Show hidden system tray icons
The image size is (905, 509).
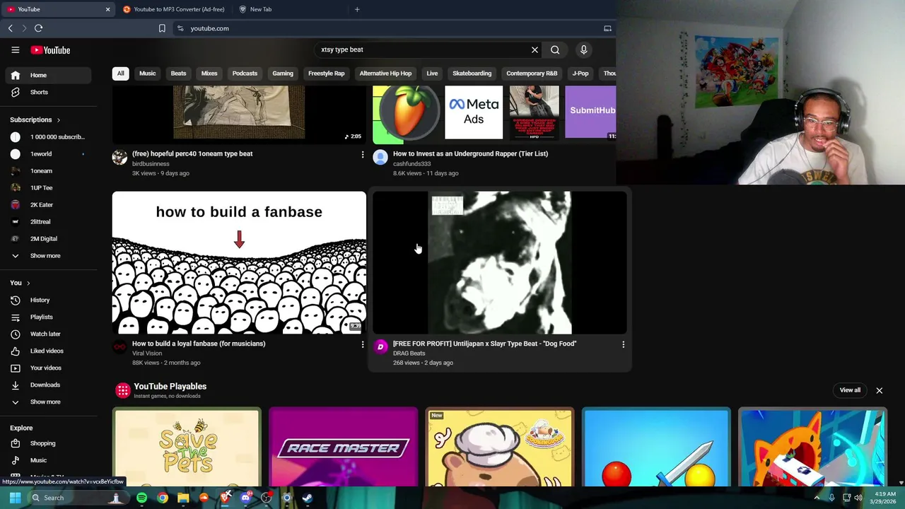click(x=817, y=498)
